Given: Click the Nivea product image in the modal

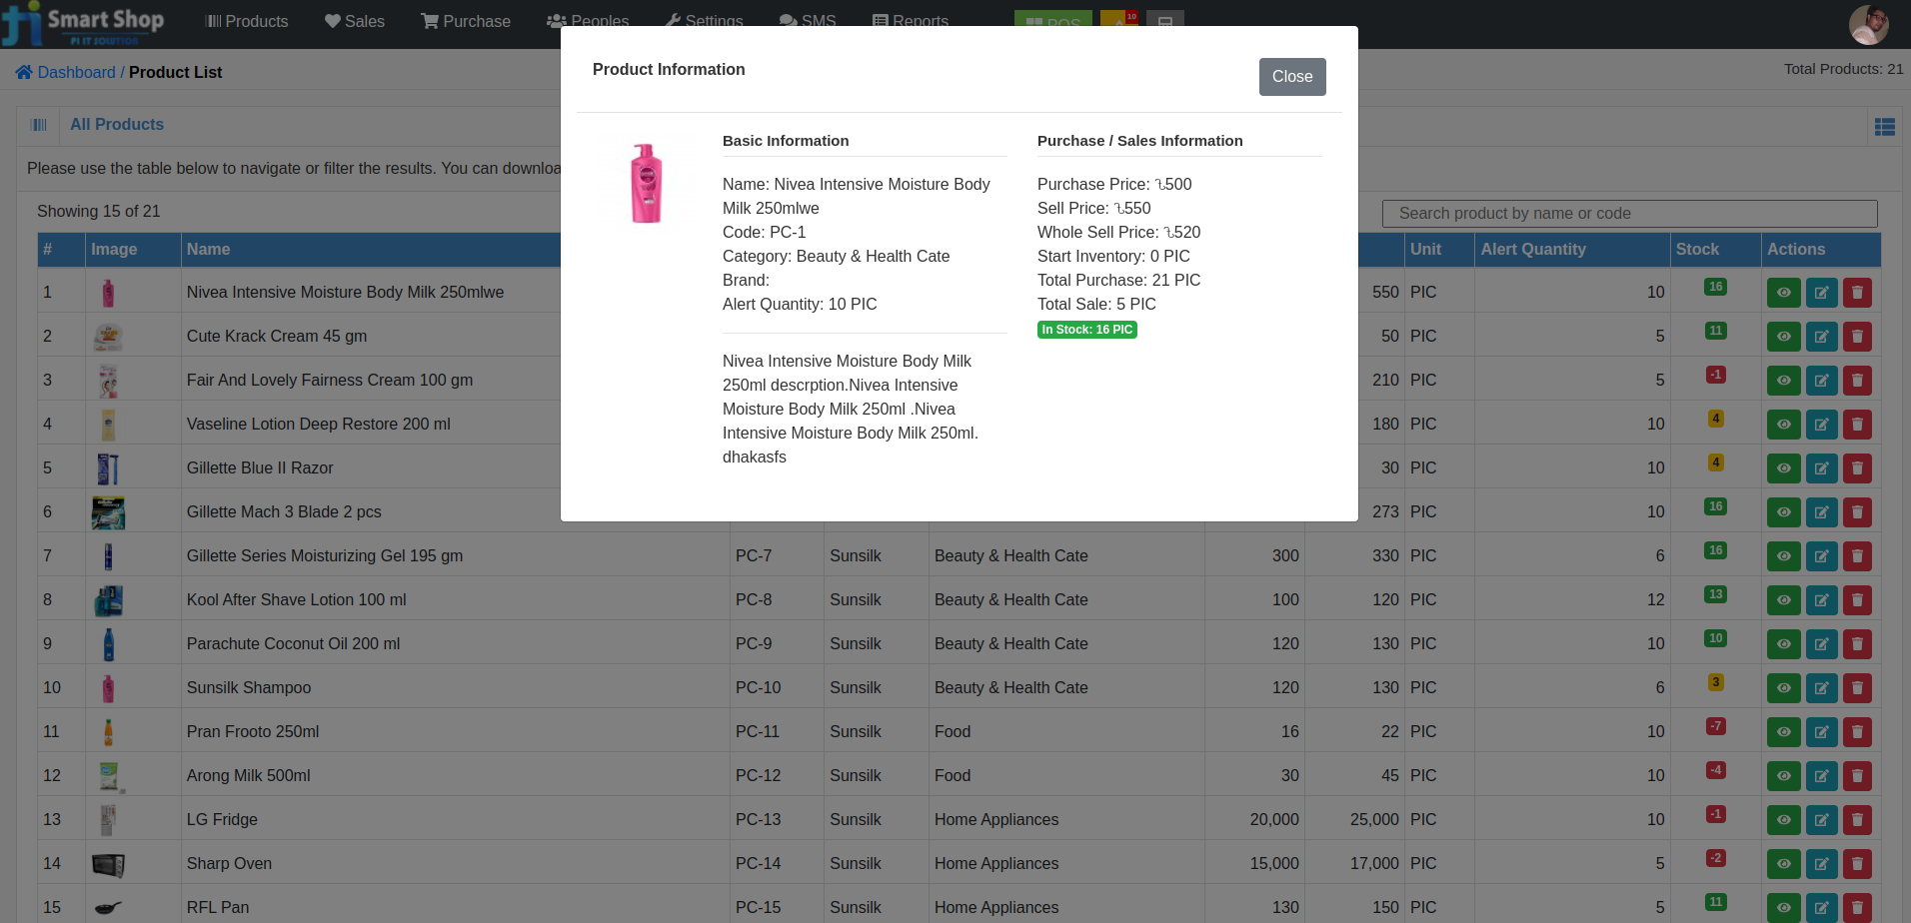Looking at the screenshot, I should [647, 180].
